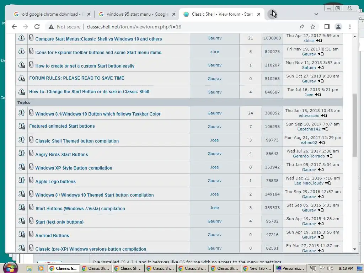Open Start (text only buttons) topic
Screen dimensions: 364x273
point(59,222)
